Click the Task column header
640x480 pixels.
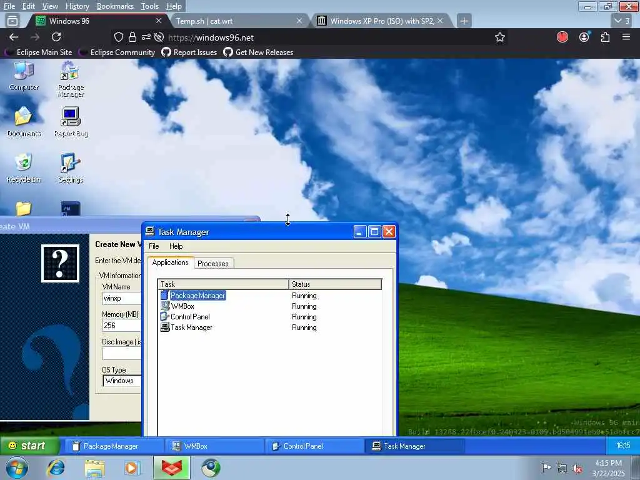[x=223, y=284]
